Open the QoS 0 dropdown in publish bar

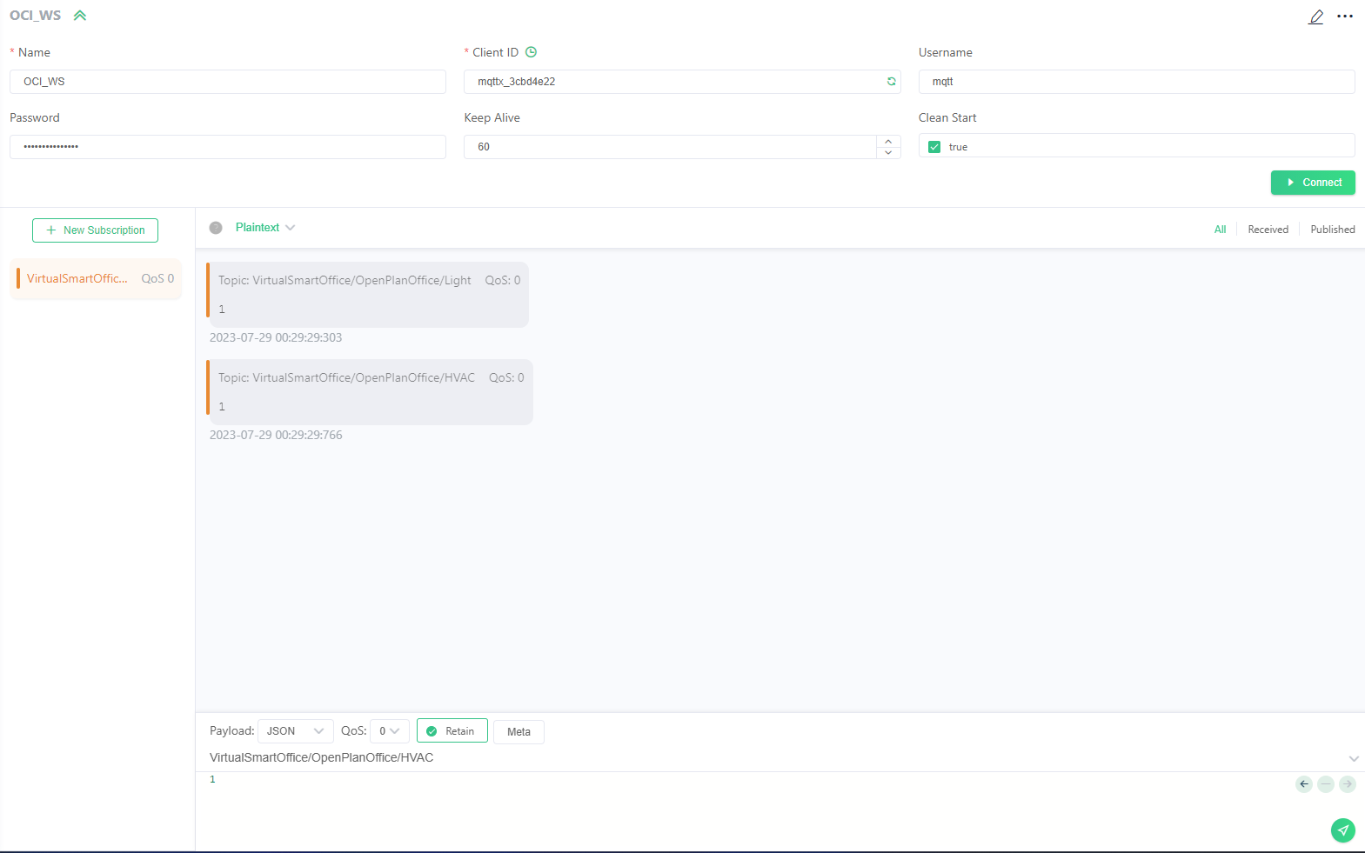[389, 731]
